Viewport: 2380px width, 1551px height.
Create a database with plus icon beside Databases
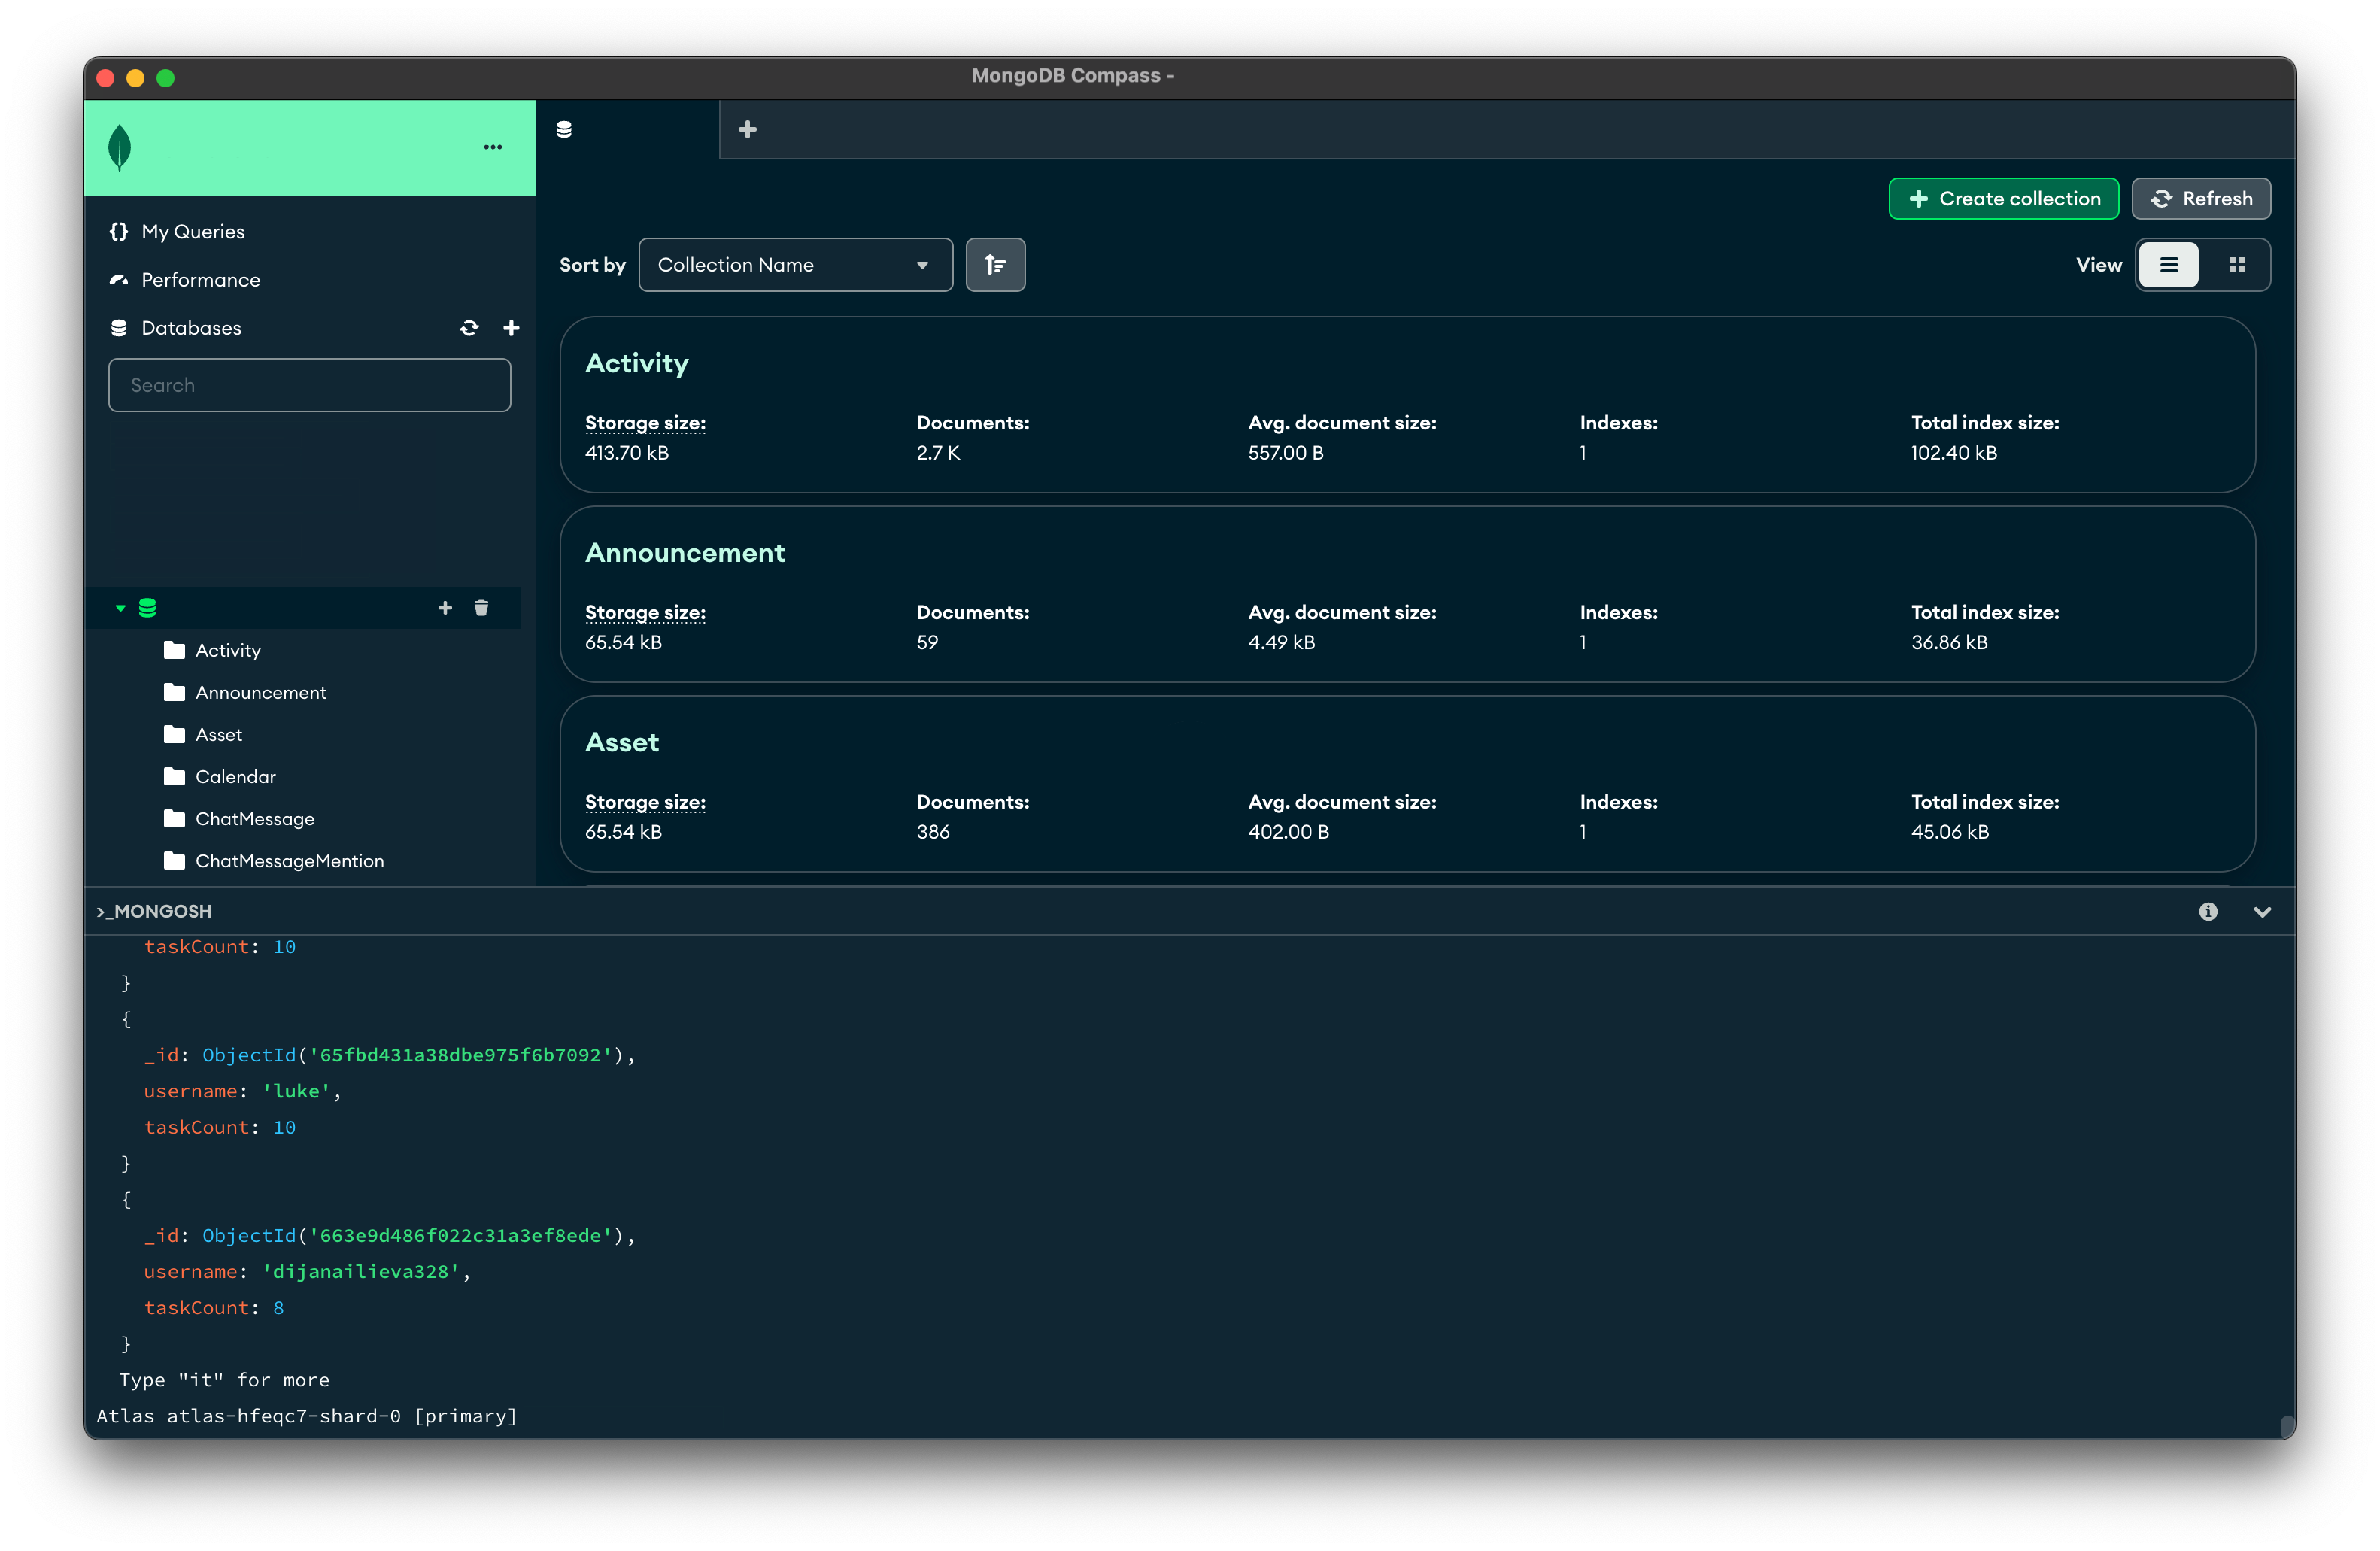(511, 328)
